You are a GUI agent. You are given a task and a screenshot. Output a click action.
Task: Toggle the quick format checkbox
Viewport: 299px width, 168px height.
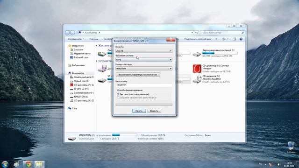click(x=118, y=94)
